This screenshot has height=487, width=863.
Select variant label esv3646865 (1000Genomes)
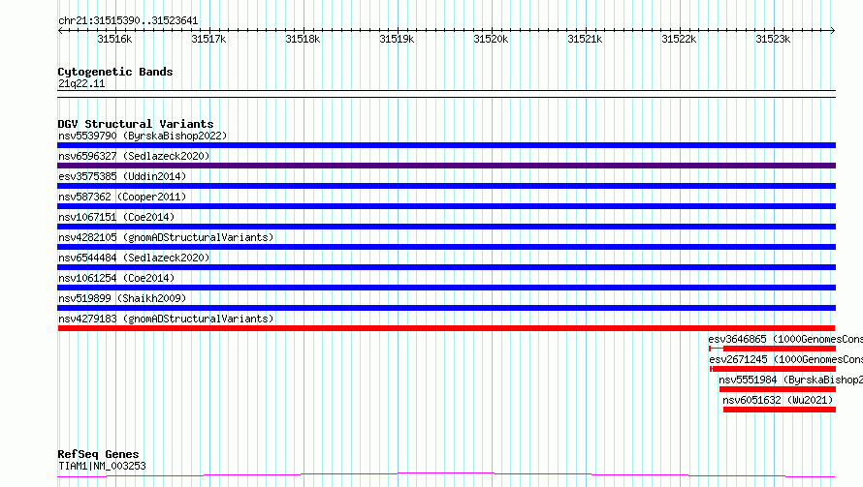pos(785,339)
